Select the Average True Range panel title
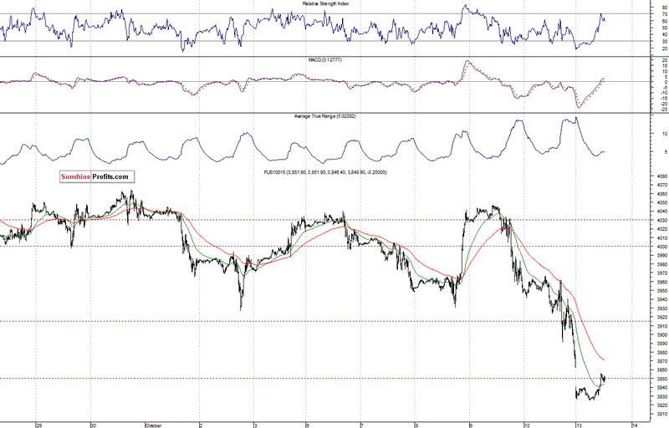The width and height of the screenshot is (669, 428). point(327,117)
